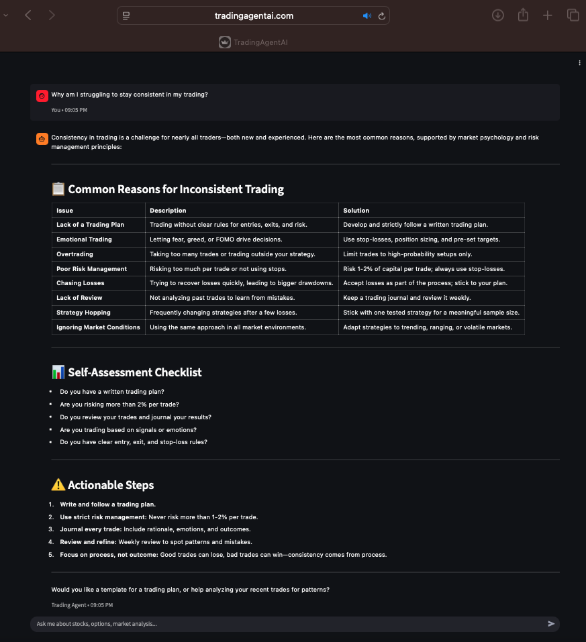
Task: Select the TradingAgentAI tab
Action: (x=253, y=42)
